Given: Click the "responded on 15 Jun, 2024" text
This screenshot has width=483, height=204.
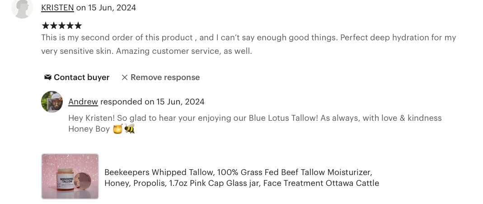Looking at the screenshot, I should pos(152,102).
